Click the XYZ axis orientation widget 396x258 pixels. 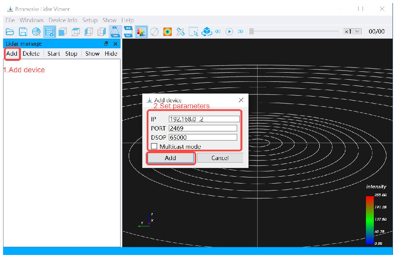(147, 221)
